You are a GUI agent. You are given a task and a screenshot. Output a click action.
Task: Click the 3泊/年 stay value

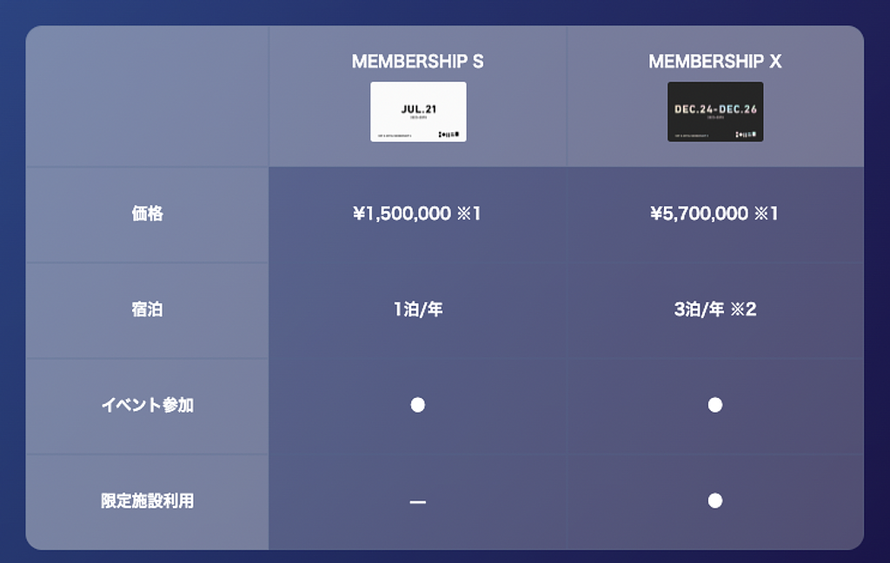coord(699,309)
